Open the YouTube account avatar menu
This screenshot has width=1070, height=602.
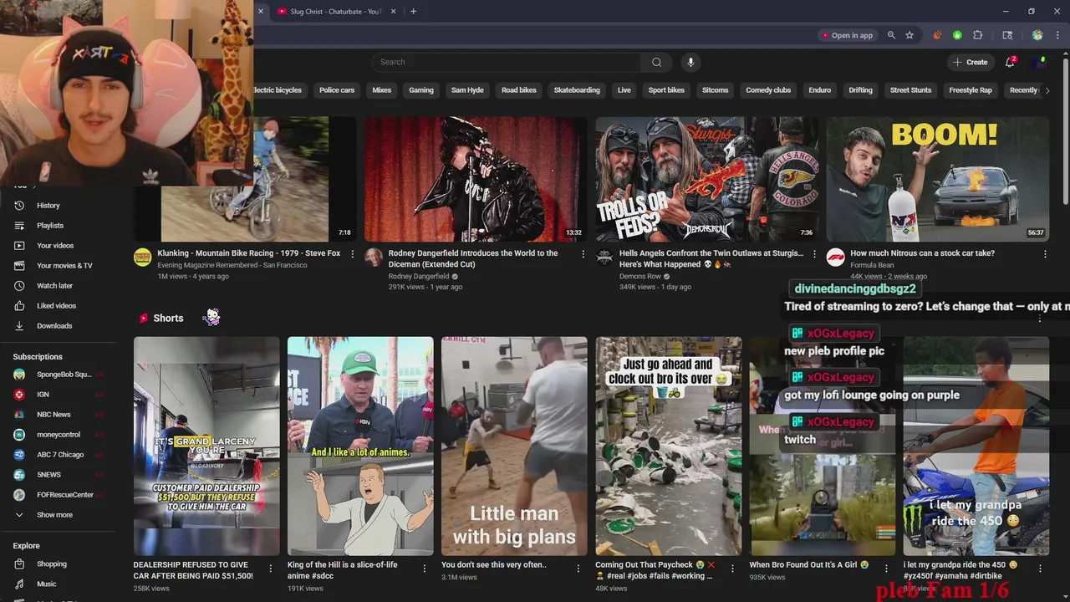pyautogui.click(x=1040, y=62)
